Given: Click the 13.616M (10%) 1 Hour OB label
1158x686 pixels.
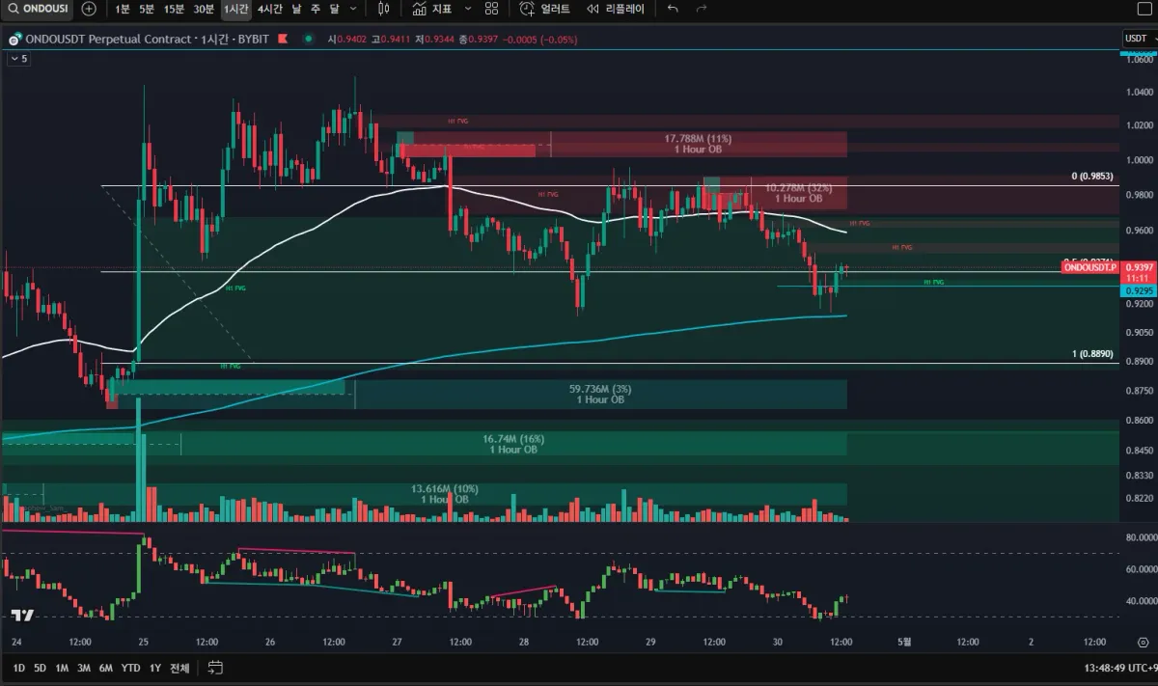Looking at the screenshot, I should [x=445, y=494].
